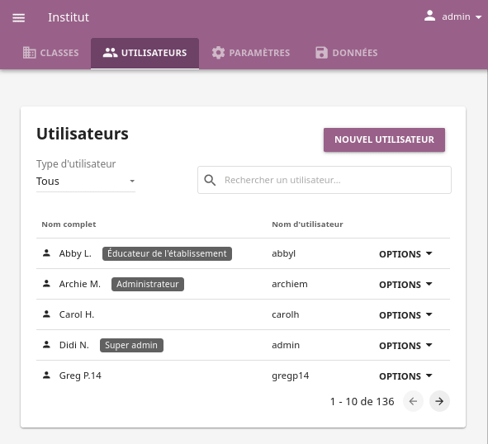This screenshot has width=488, height=444.
Task: Click the search magnifier icon
Action: point(210,180)
